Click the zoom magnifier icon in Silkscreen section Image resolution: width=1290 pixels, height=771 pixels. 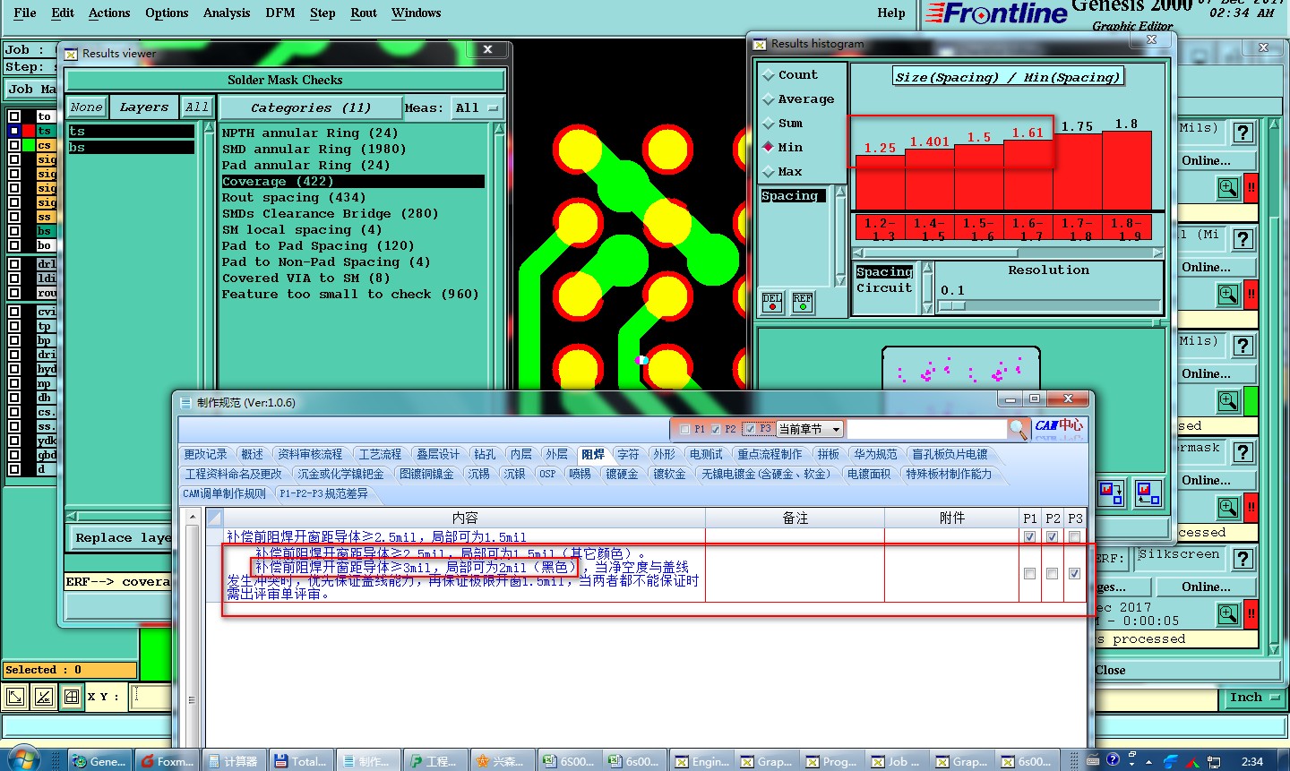pos(1228,613)
